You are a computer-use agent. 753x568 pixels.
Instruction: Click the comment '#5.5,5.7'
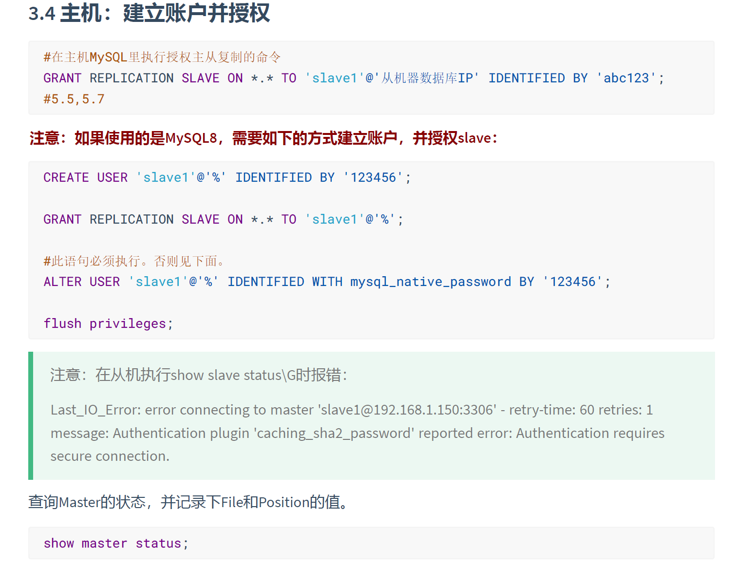[74, 99]
